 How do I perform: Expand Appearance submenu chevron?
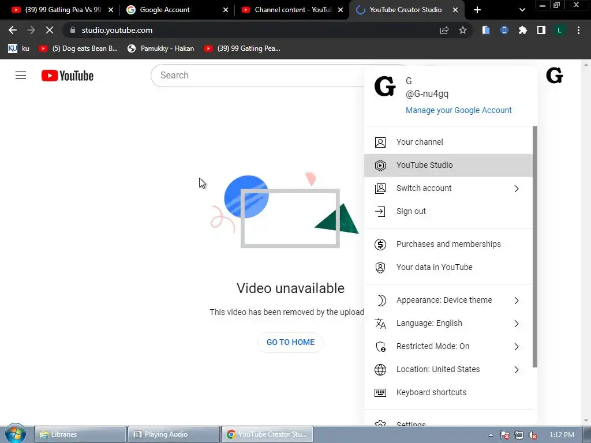[517, 300]
